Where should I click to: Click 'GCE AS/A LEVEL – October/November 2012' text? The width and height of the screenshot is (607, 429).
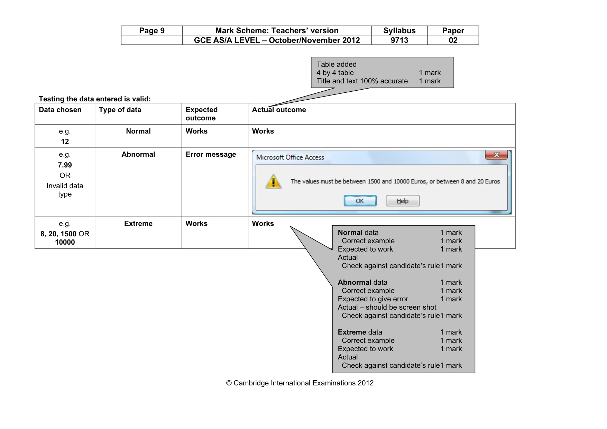pos(277,40)
